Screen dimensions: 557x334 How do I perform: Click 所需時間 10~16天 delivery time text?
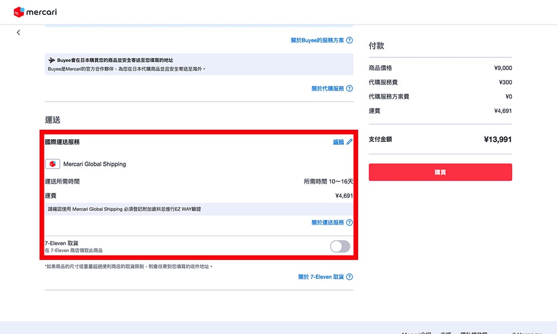pos(328,181)
